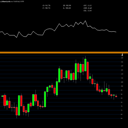The width and height of the screenshot is (128, 128).
Task: Click the 114 price axis label
Action: (x=122, y=78)
